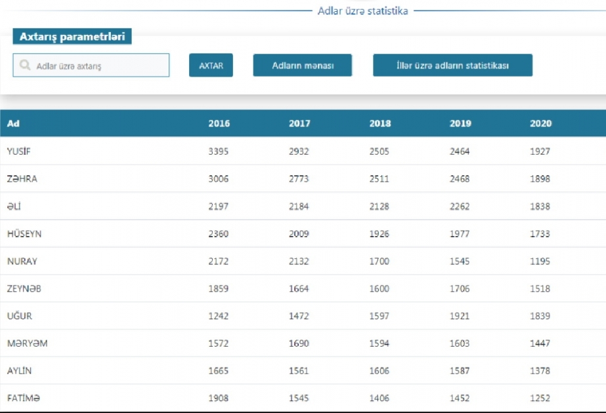Viewport: 606px width, 413px height.
Task: Select the name UĞUR in the table
Action: pyautogui.click(x=19, y=316)
